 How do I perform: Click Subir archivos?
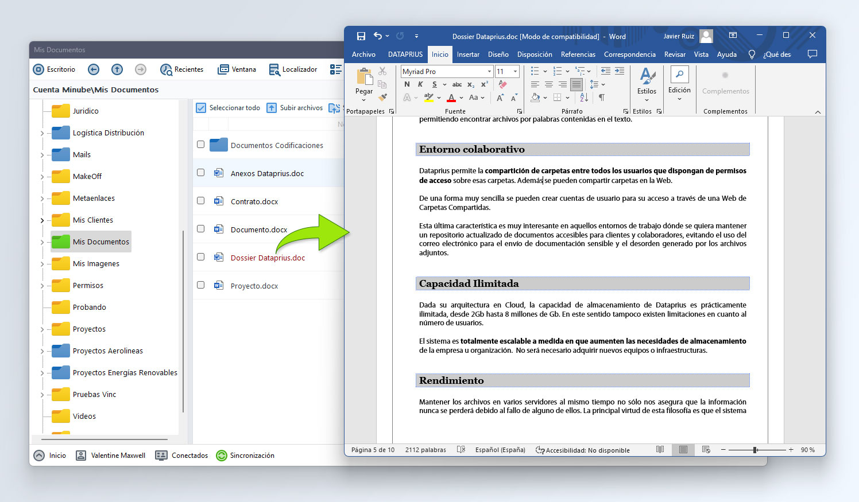295,108
